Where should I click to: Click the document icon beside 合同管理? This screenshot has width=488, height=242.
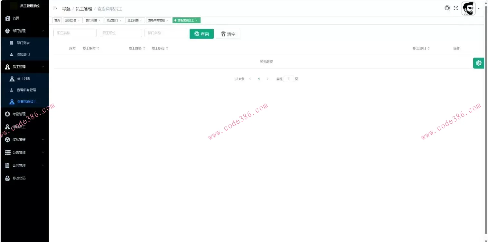[8, 165]
